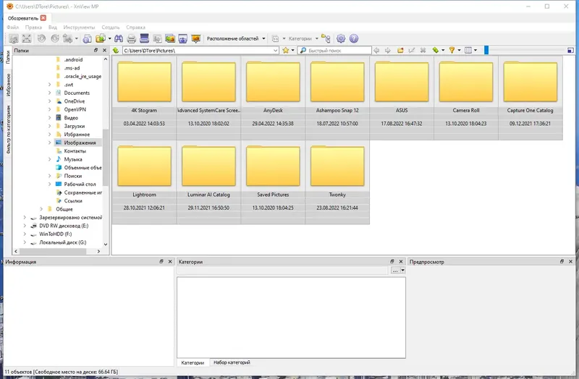Open the favorites star dropdown arrow
579x379 pixels.
[x=293, y=50]
